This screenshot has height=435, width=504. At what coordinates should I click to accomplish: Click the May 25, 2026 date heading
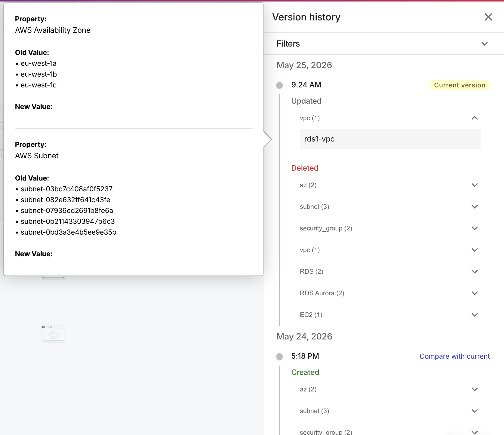pos(304,65)
